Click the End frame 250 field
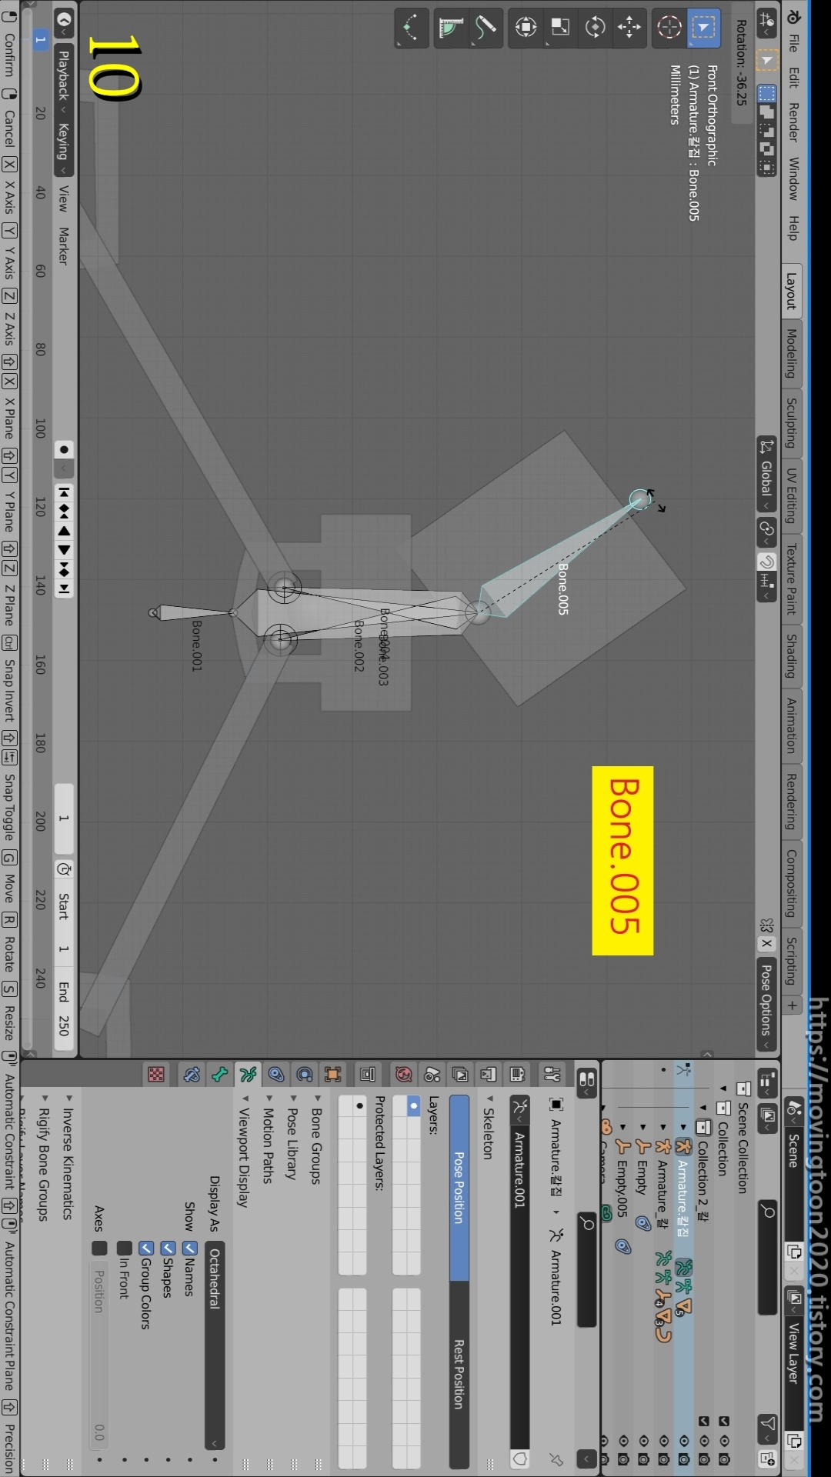This screenshot has height=1477, width=831. [65, 1009]
